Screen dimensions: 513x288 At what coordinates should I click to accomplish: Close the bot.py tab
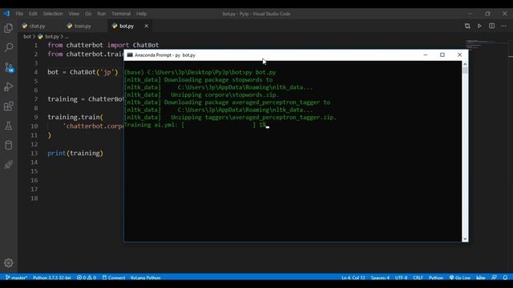(x=146, y=26)
